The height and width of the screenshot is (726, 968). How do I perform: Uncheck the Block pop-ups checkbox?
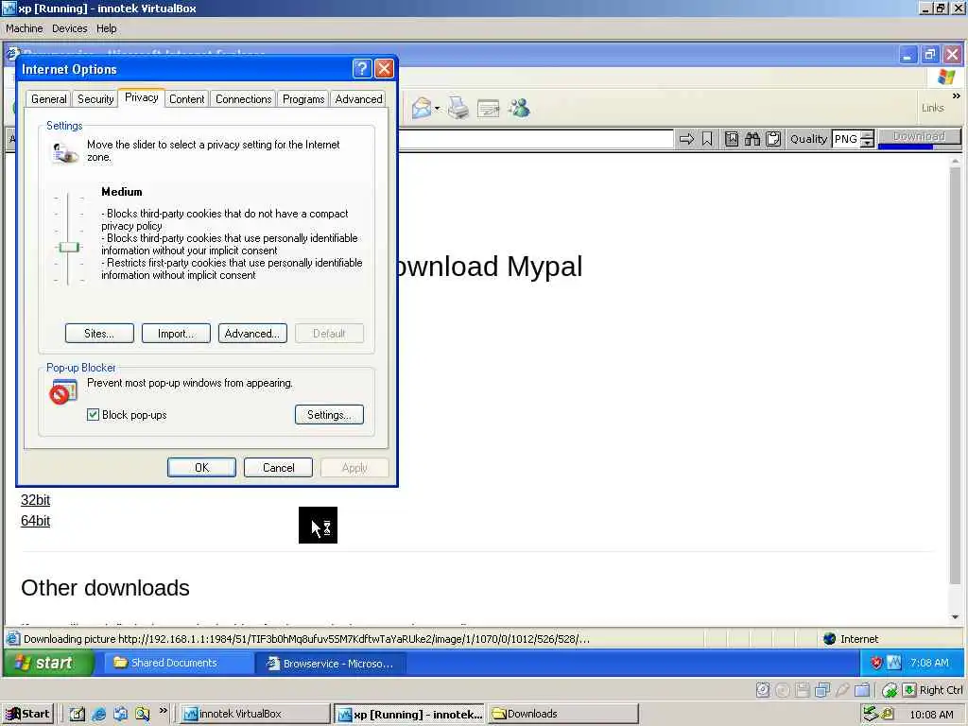coord(93,415)
